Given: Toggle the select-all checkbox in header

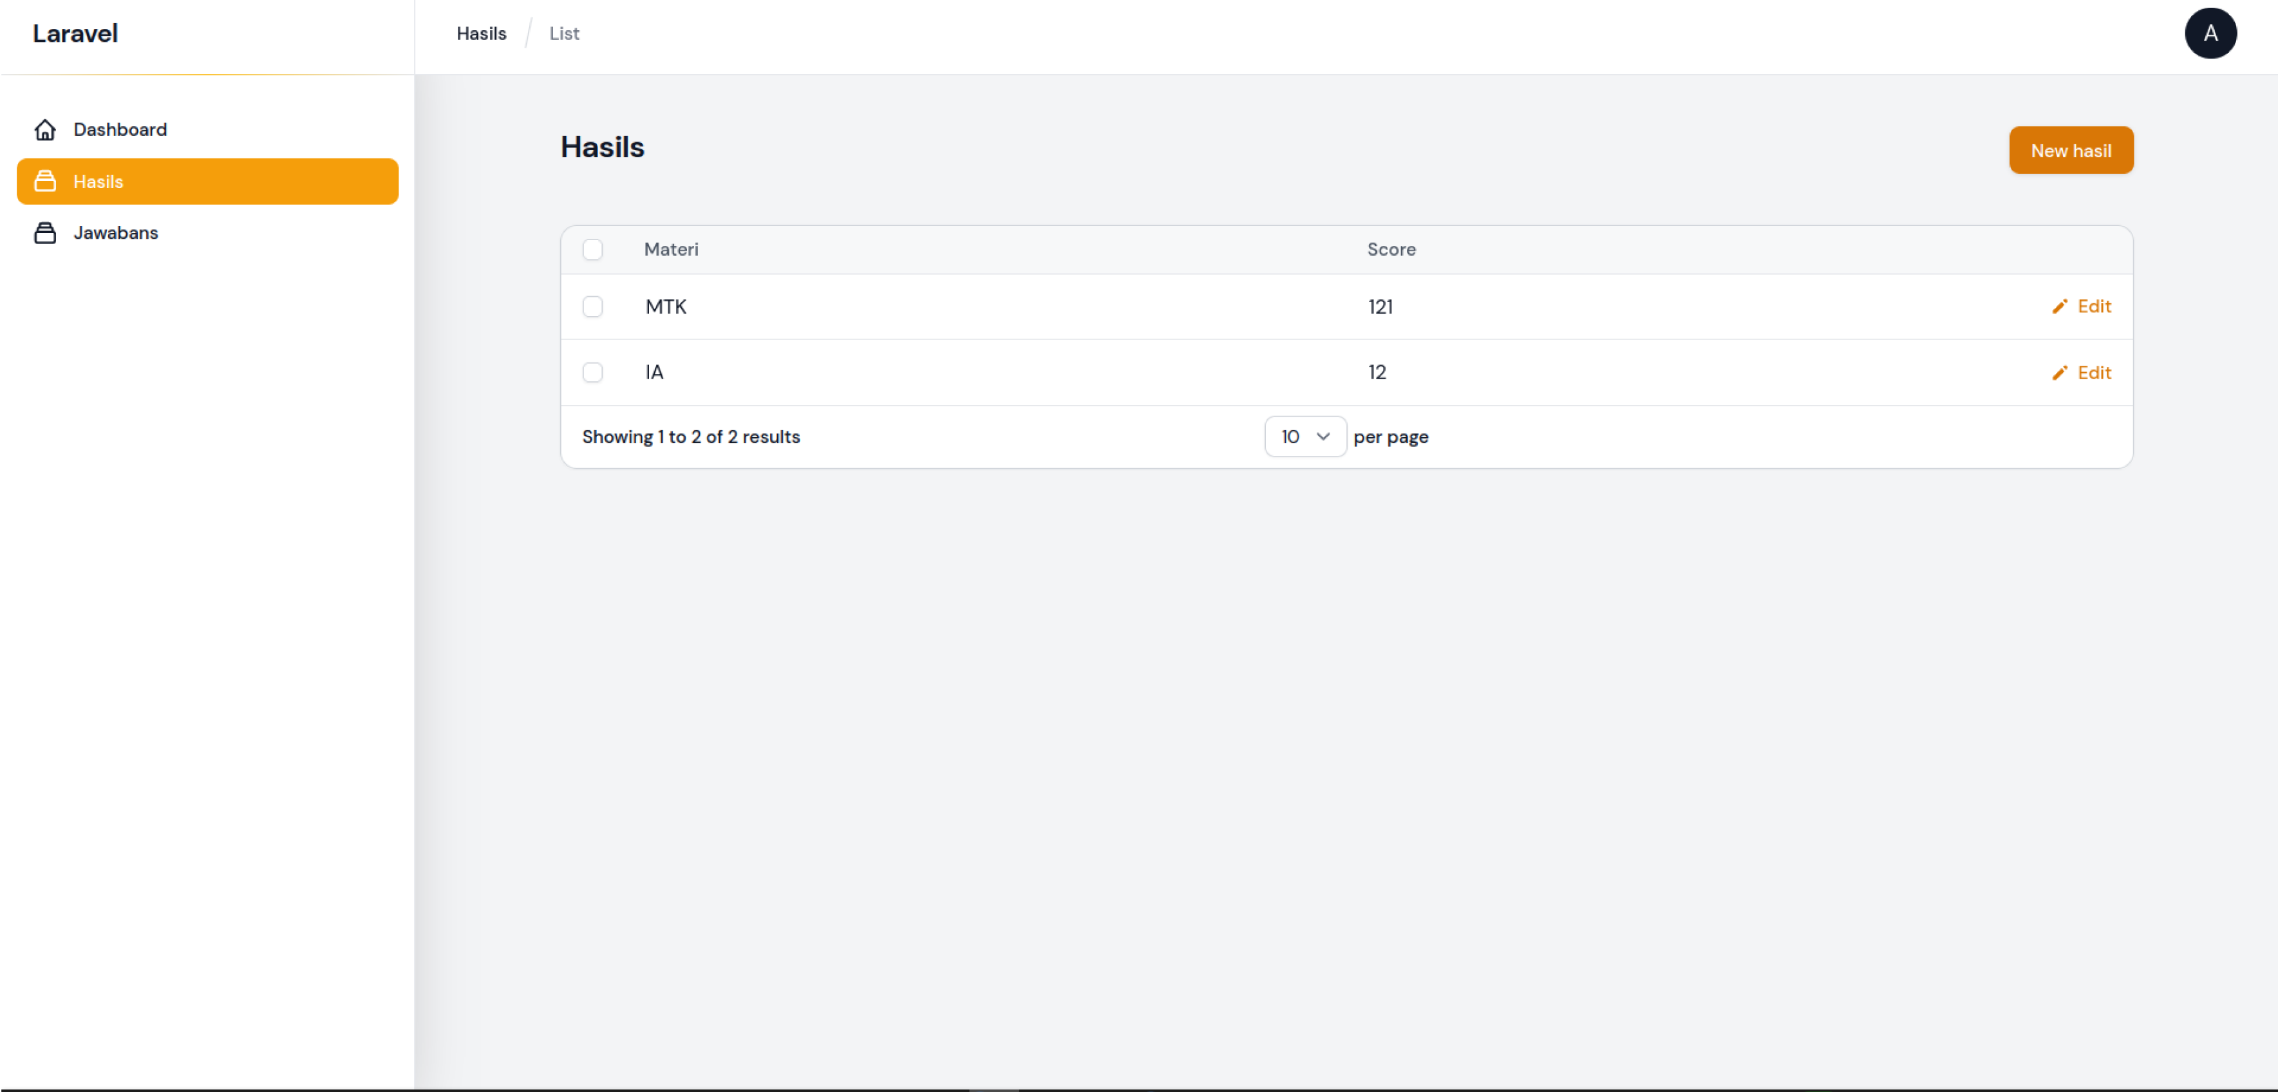Looking at the screenshot, I should [x=592, y=249].
